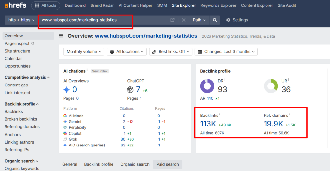The width and height of the screenshot is (330, 171).
Task: Open Site Audit
Action: click(286, 5)
